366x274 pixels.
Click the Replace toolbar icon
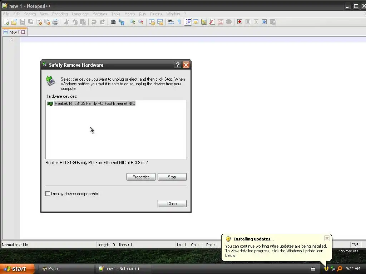point(122,22)
